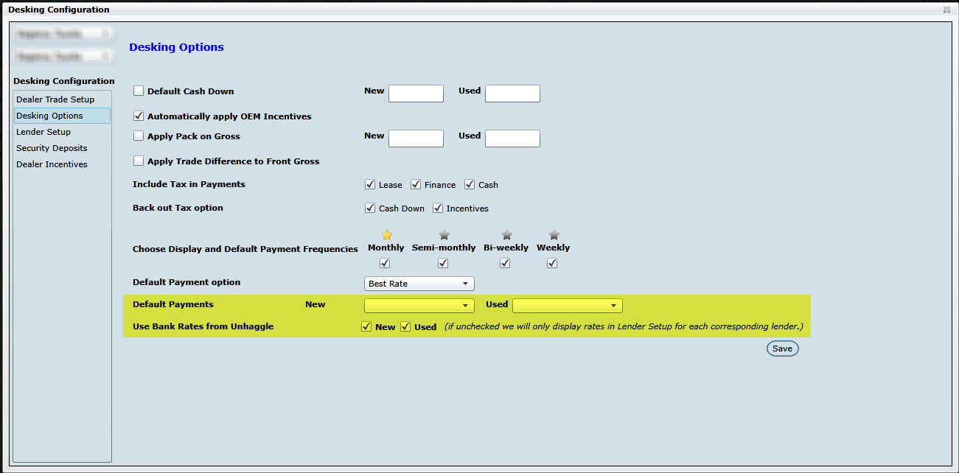Click the star icon above Weekly
Image resolution: width=959 pixels, height=473 pixels.
(554, 236)
